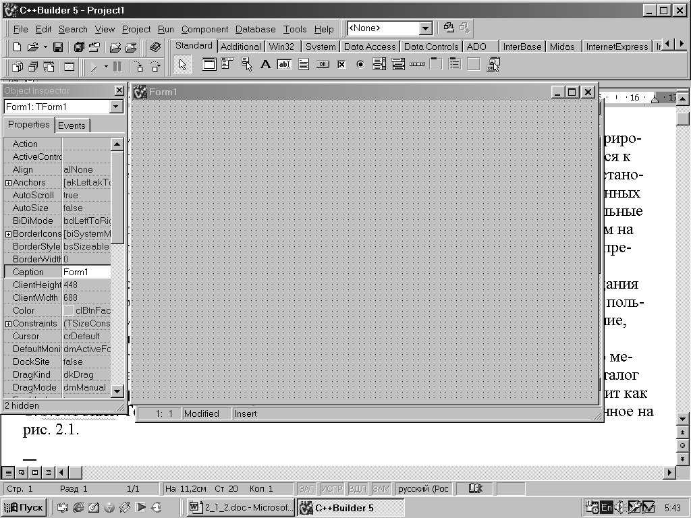Switch to the Additional palette tab
This screenshot has width=691, height=518.
[241, 47]
